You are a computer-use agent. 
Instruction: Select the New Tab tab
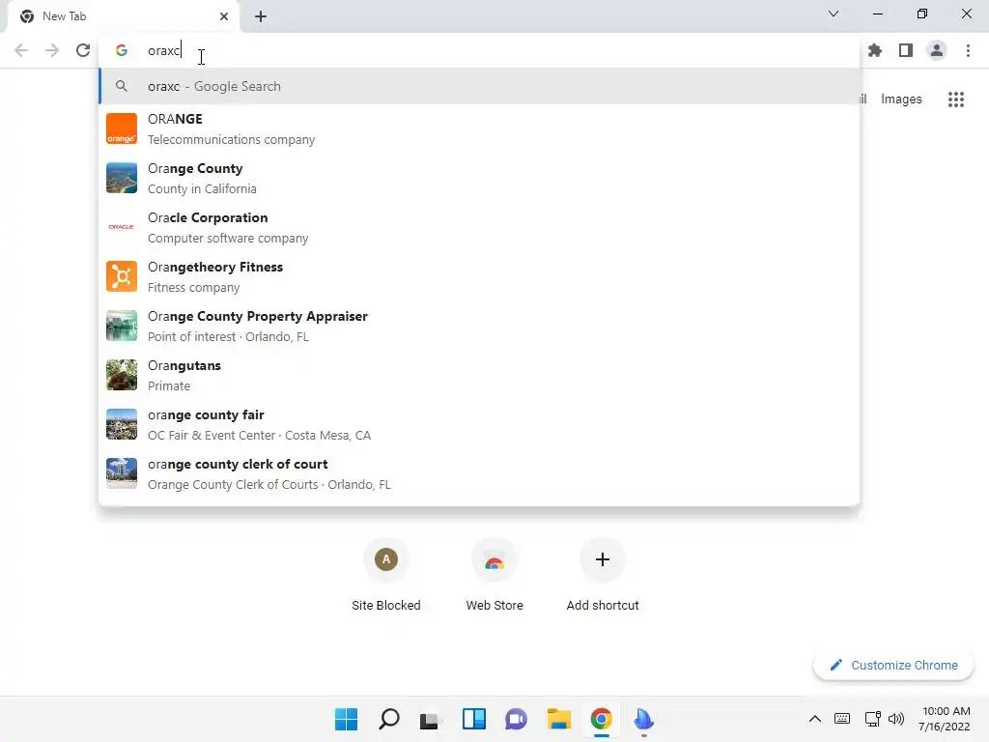click(123, 16)
